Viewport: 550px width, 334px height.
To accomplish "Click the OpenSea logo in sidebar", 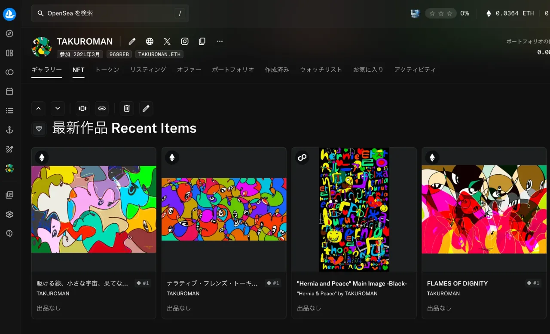I will pos(9,14).
